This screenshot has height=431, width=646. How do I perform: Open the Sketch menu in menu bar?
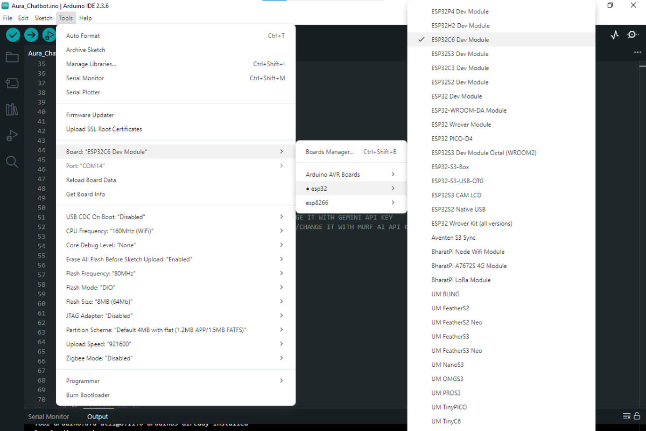(44, 18)
